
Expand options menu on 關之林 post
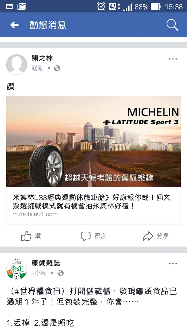173,59
